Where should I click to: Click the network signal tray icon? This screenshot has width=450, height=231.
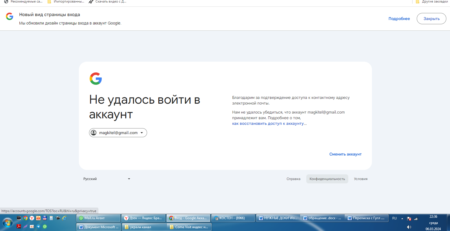coord(416,219)
